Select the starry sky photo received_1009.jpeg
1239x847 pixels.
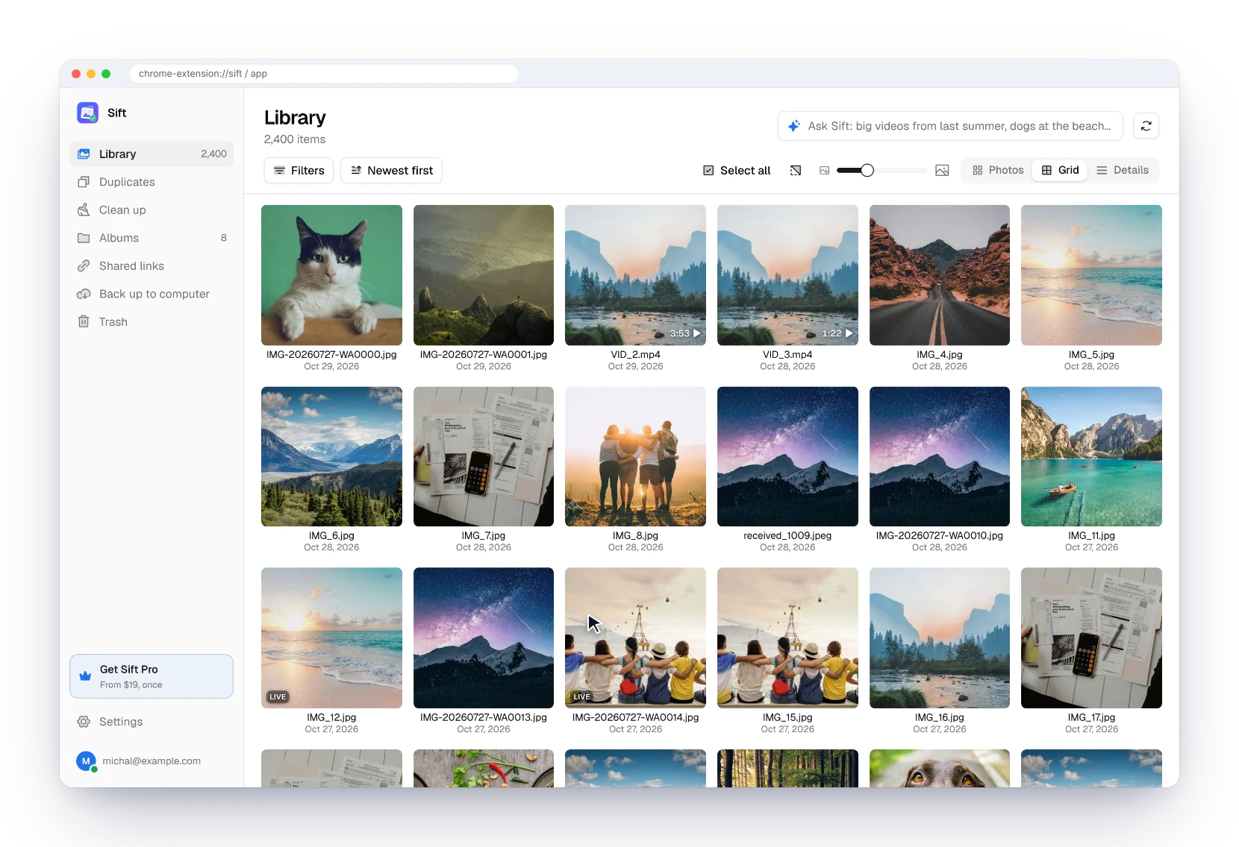click(787, 456)
